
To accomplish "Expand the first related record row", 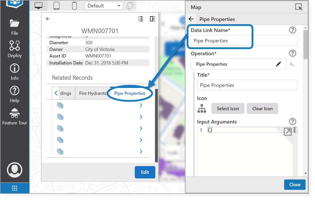I will point(141,105).
